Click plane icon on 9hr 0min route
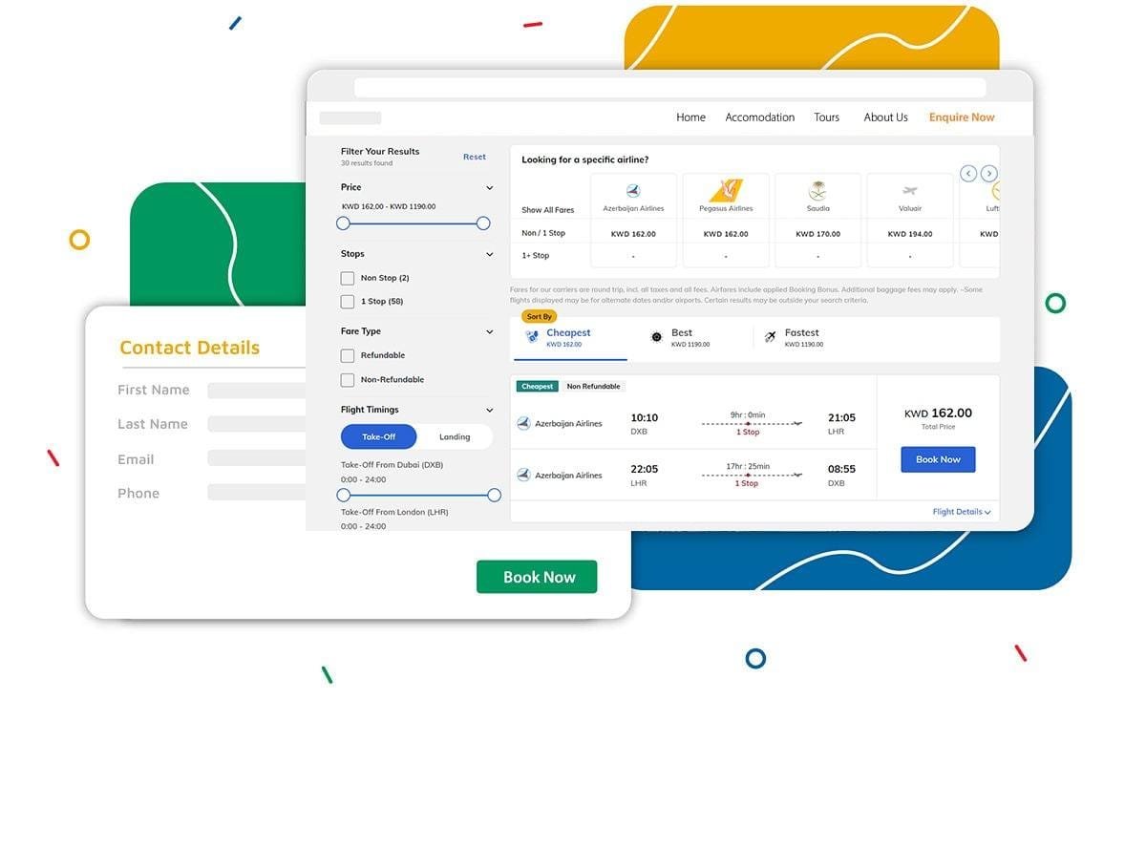Viewport: 1146px width, 848px height. pos(797,423)
